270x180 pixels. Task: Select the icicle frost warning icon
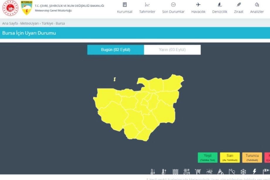pos(198,172)
